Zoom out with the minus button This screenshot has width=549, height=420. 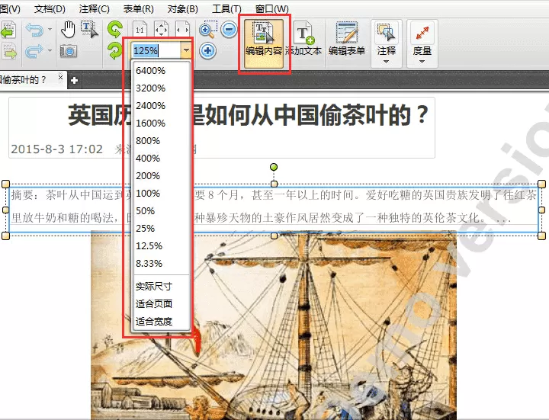click(x=230, y=30)
